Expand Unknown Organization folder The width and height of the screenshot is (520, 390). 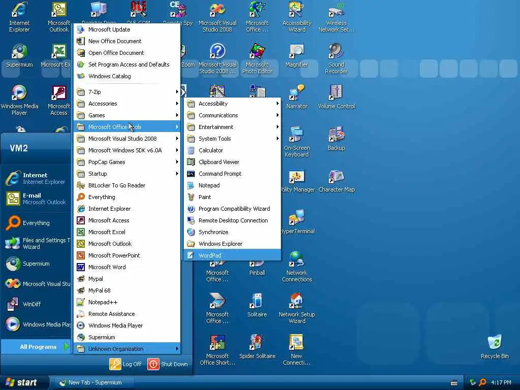coord(127,348)
